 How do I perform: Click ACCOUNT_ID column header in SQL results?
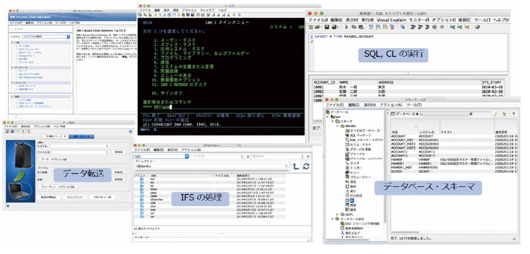325,82
